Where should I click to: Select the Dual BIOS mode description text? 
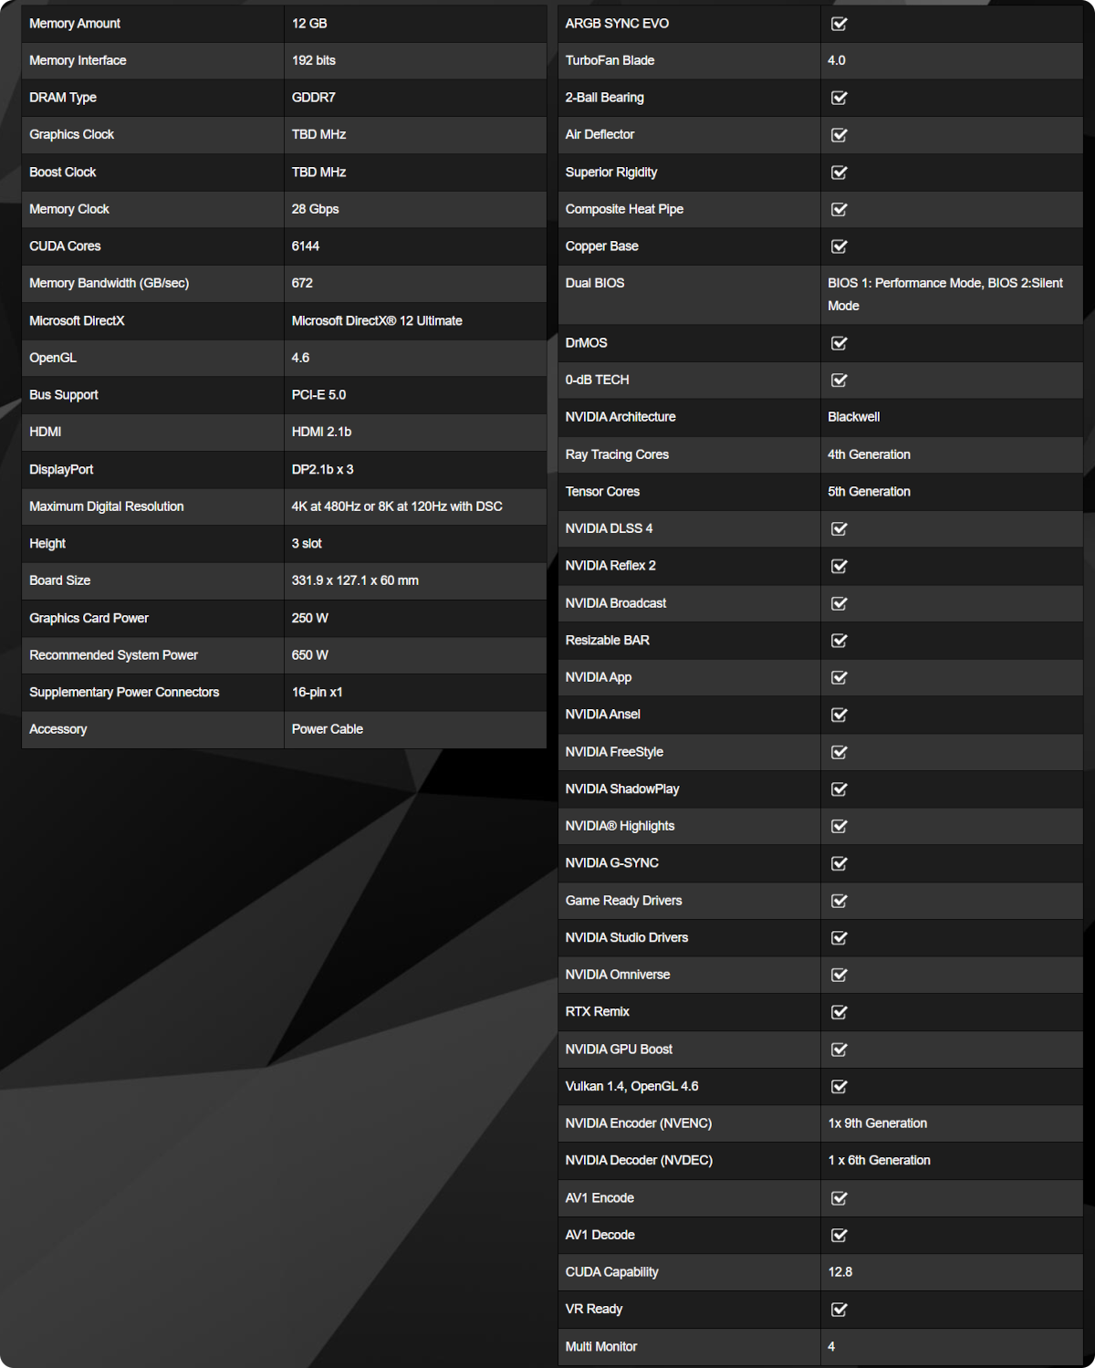(x=944, y=294)
